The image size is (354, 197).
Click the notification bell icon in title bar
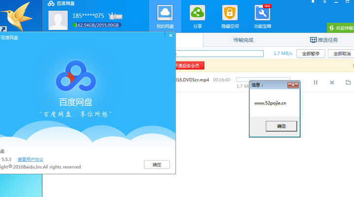(x=313, y=1)
